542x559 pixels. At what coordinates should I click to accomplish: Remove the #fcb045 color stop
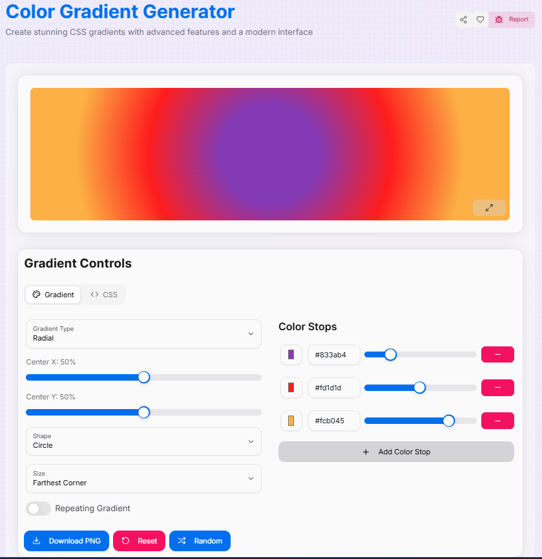click(497, 421)
